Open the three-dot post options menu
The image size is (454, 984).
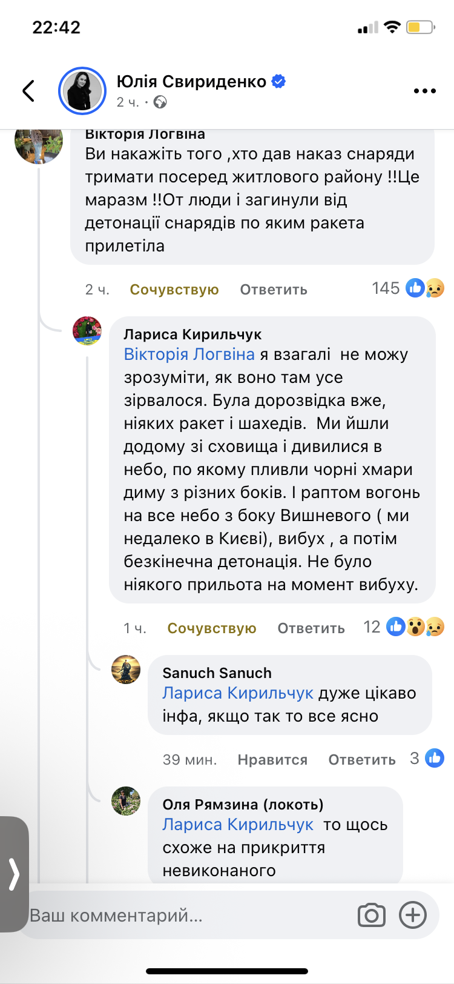point(424,91)
